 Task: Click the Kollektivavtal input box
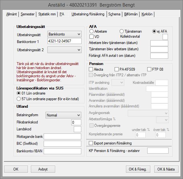click(x=165, y=37)
